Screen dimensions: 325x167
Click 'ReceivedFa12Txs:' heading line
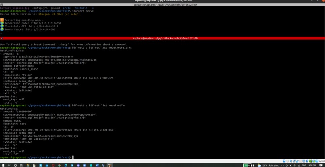click(12, 51)
